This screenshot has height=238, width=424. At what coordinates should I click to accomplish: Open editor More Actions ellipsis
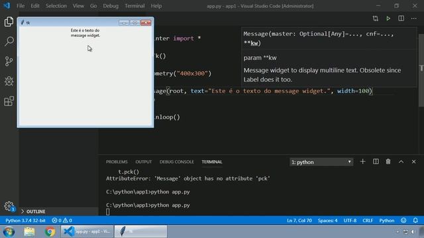413,19
